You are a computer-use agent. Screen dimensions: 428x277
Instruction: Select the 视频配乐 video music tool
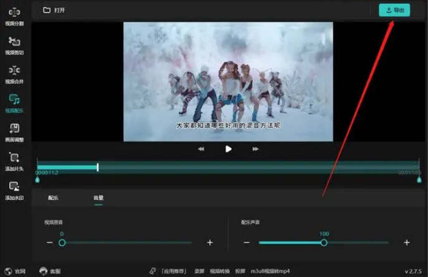(x=14, y=104)
